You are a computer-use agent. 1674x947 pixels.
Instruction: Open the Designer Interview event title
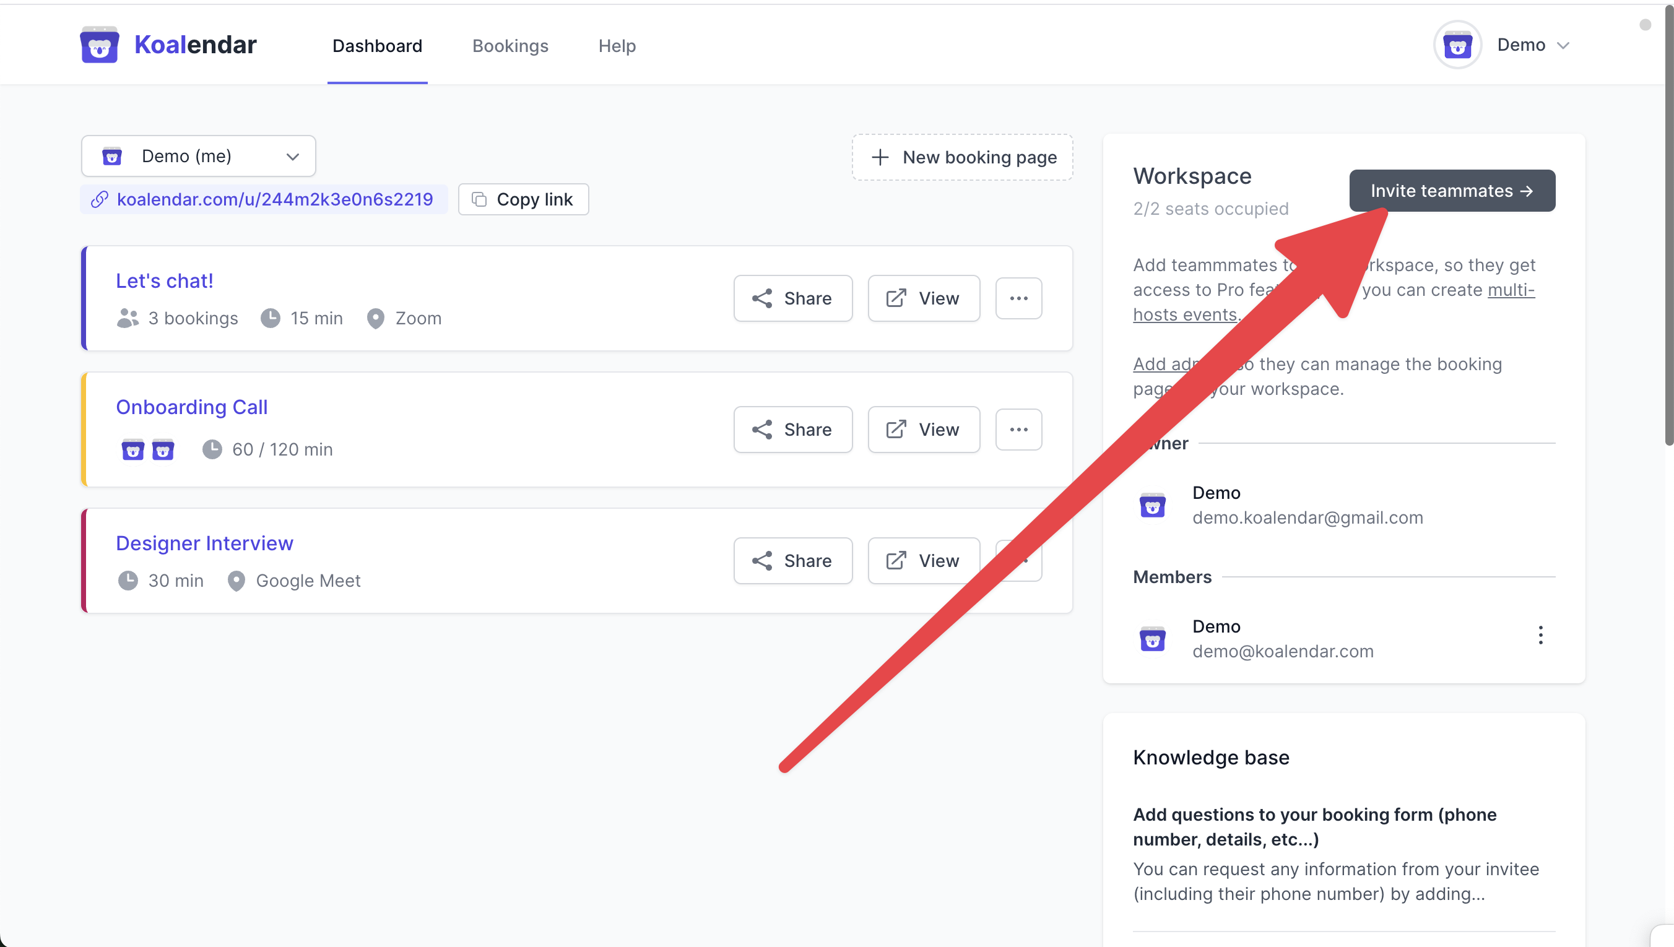click(204, 543)
